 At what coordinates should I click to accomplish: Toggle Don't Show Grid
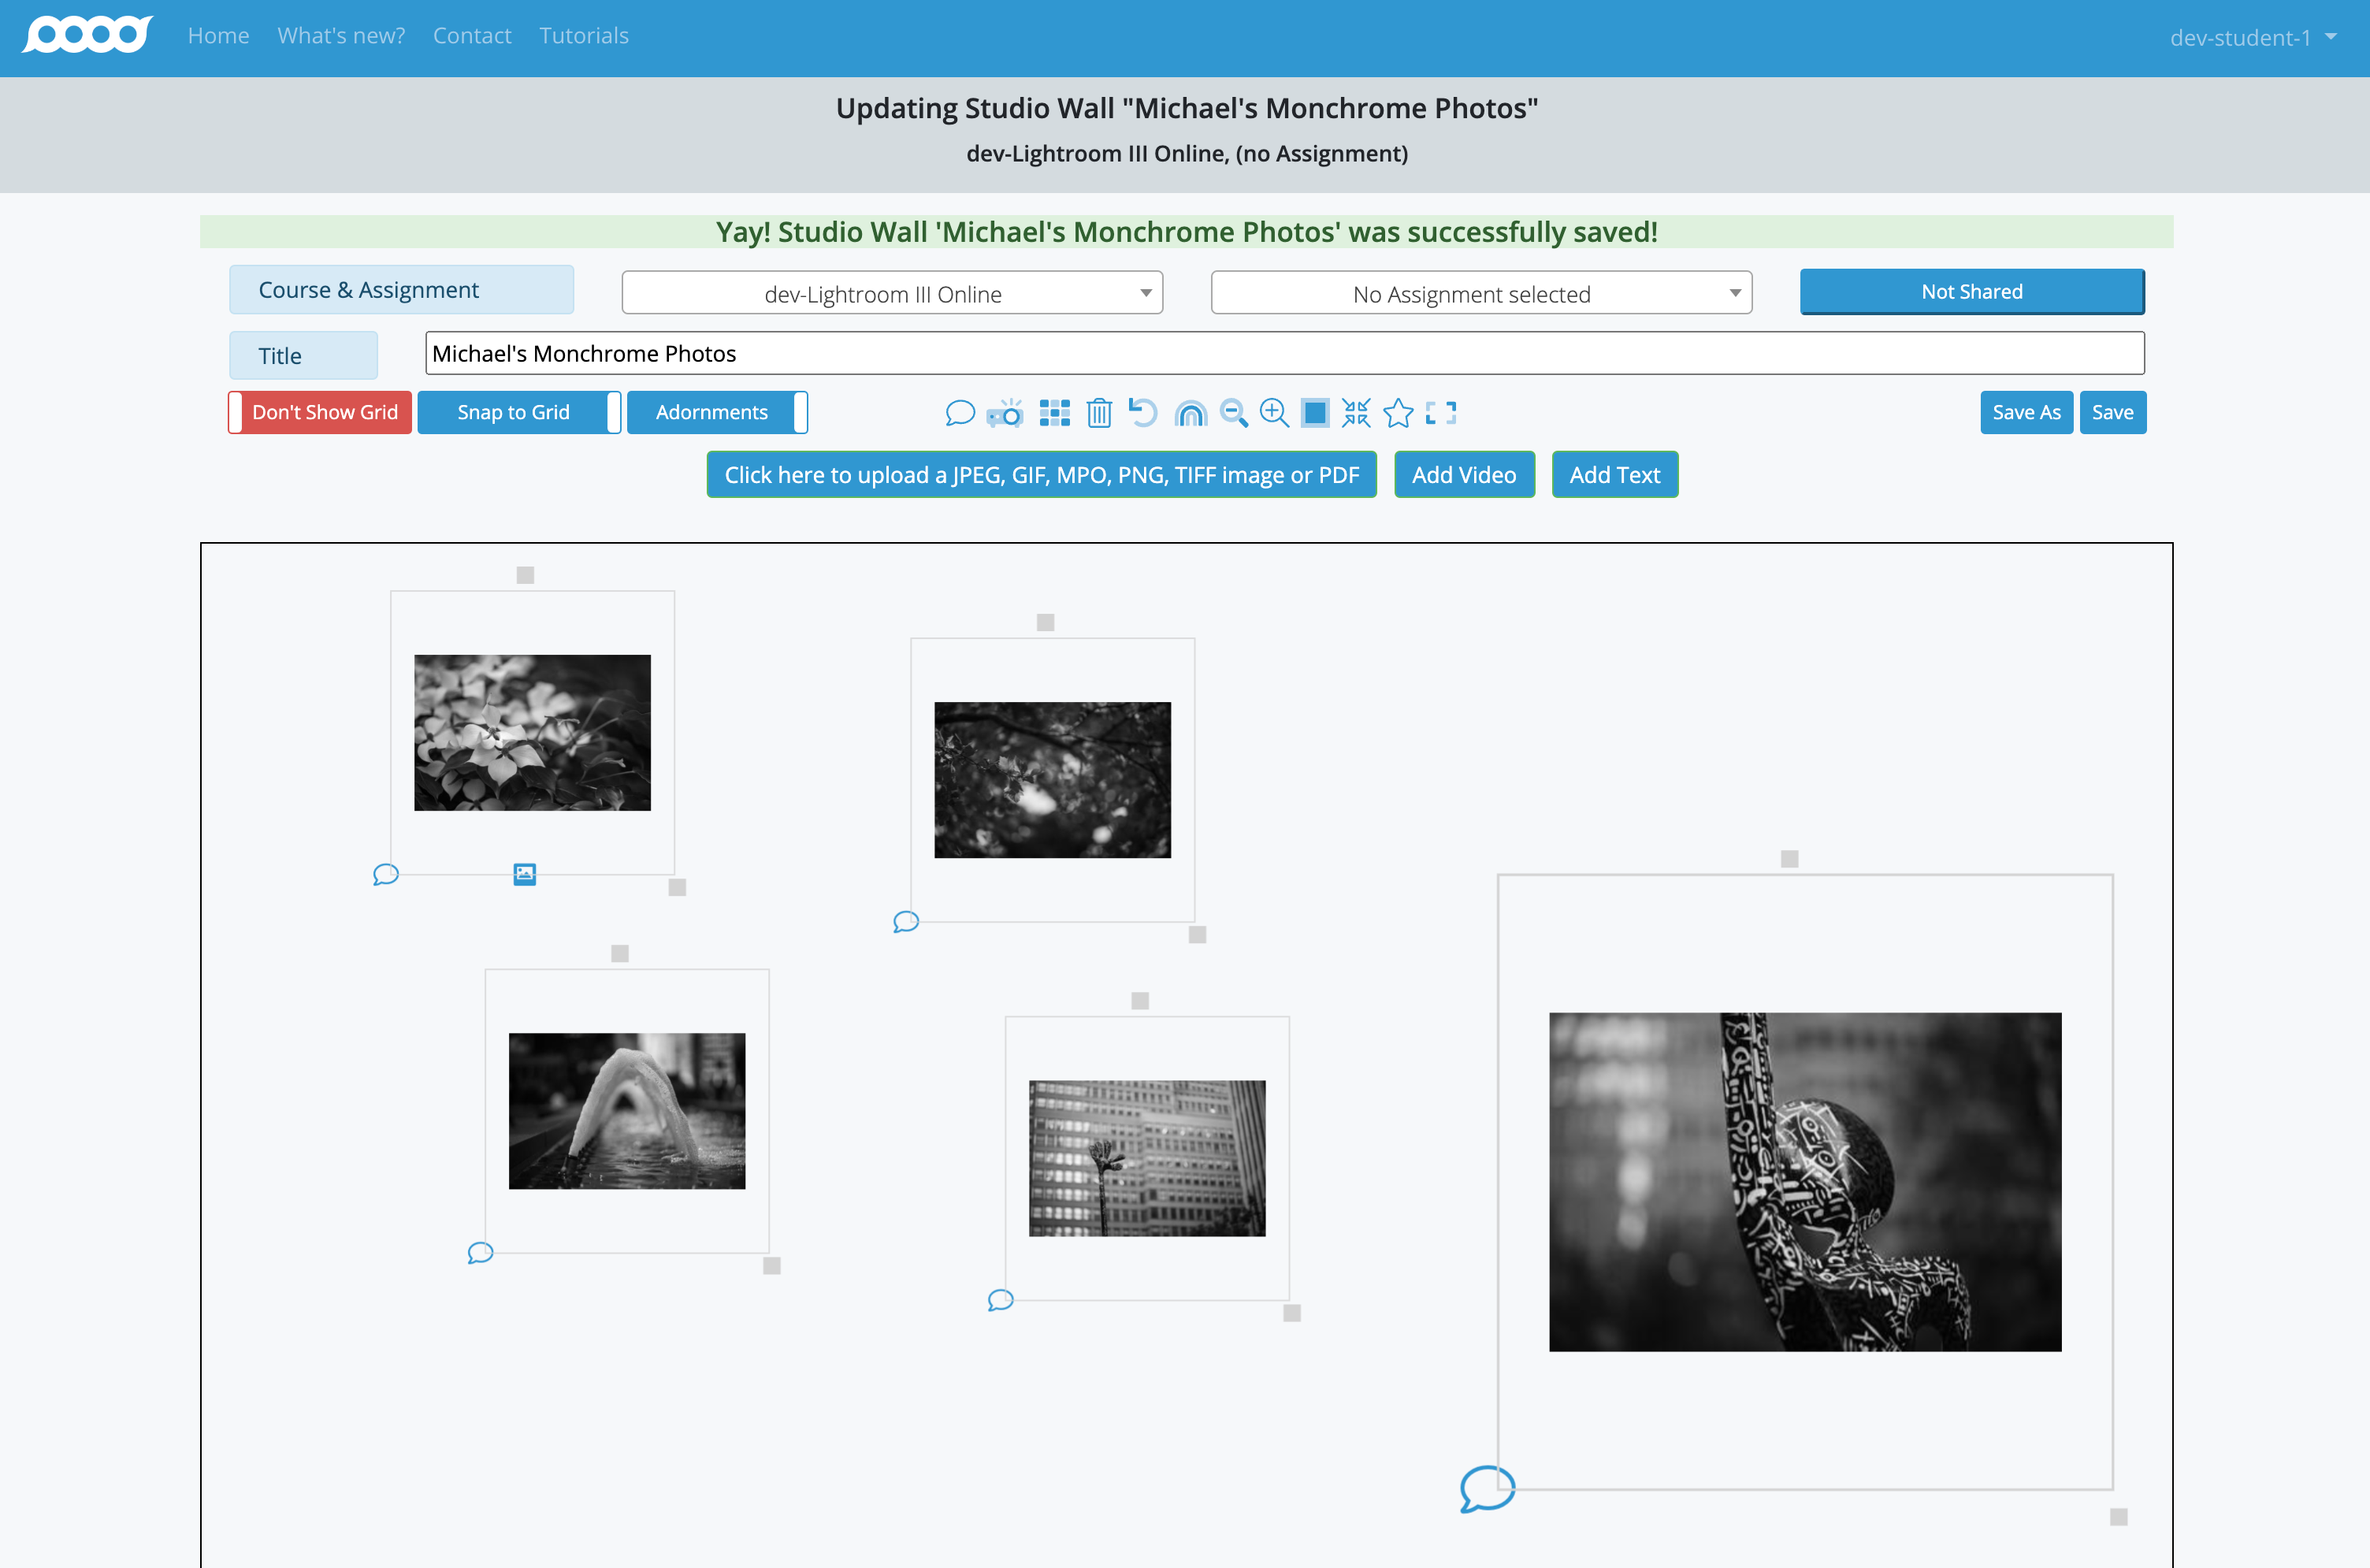[x=320, y=412]
